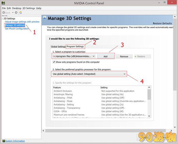Select Set PhysX Configuration

click(x=17, y=29)
